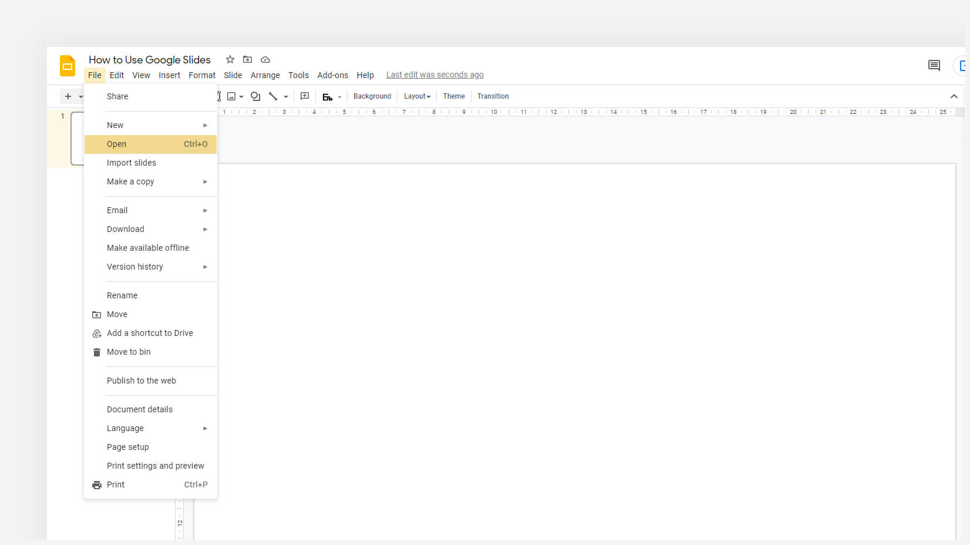Screen dimensions: 970x545
Task: Open the image insert dropdown arrow
Action: [241, 97]
